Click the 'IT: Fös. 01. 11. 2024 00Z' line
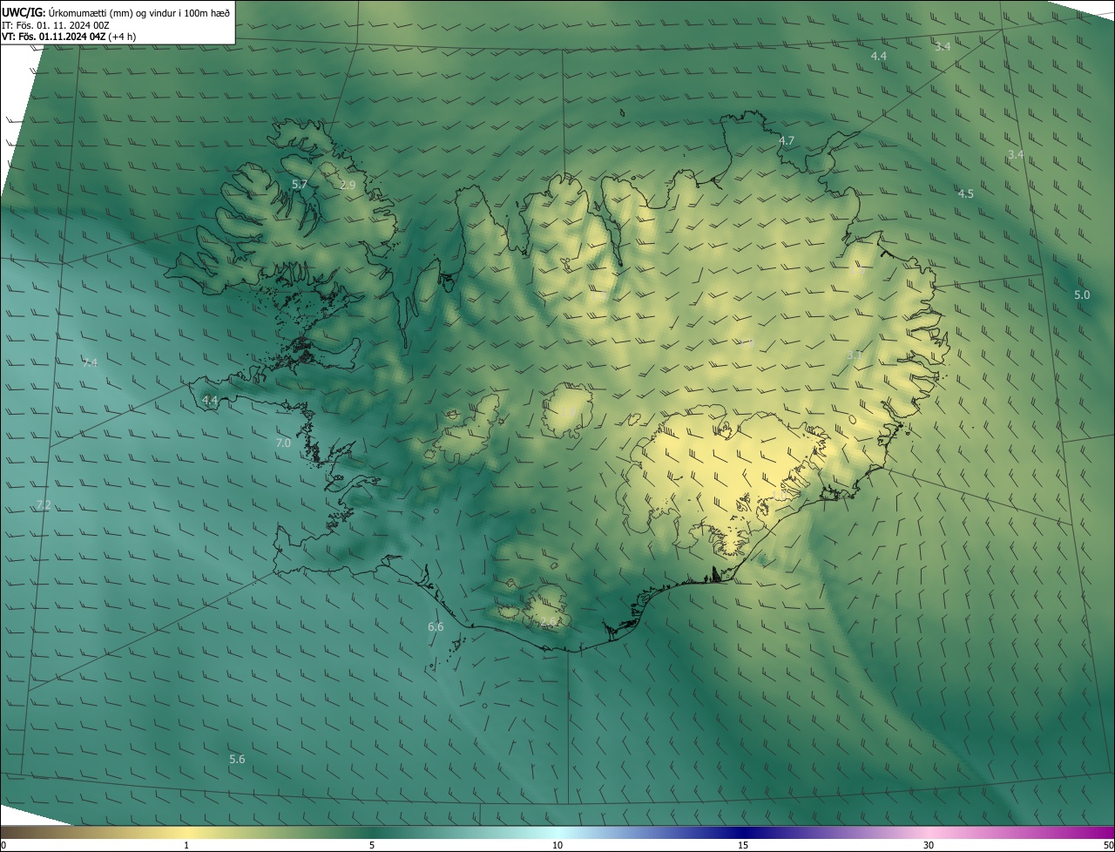Screen dimensions: 1115x852 click(56, 25)
